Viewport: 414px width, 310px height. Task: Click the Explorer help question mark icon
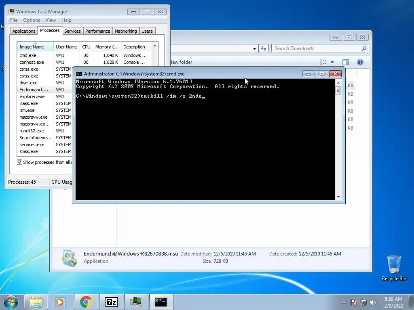point(360,62)
